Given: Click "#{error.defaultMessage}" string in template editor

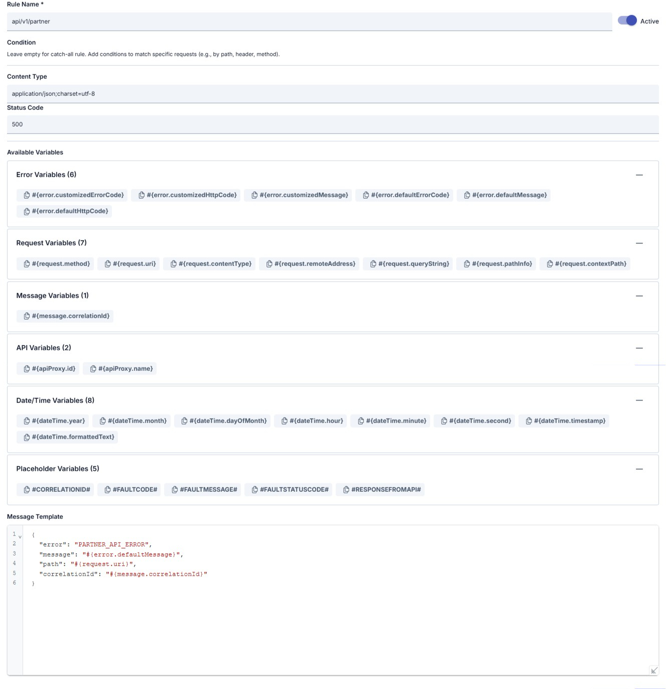Looking at the screenshot, I should tap(131, 555).
